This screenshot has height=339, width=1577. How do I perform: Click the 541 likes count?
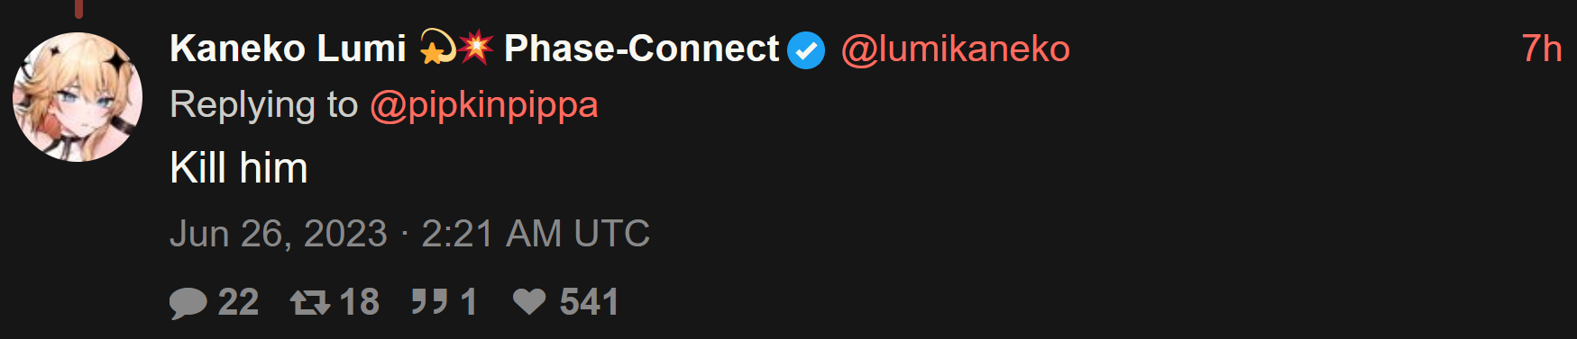(x=589, y=303)
